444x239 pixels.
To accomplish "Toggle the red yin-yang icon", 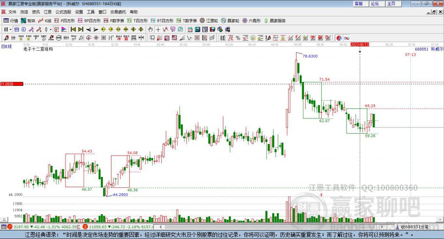I will pyautogui.click(x=339, y=38).
